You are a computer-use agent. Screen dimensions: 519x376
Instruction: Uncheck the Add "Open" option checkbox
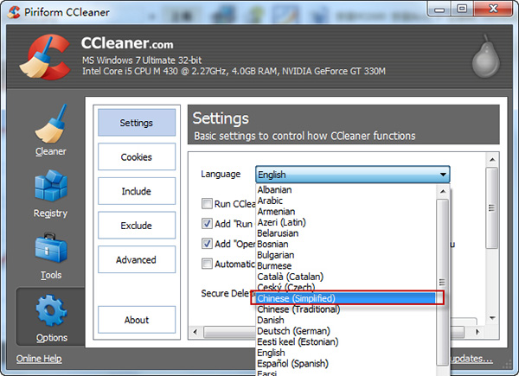(207, 244)
